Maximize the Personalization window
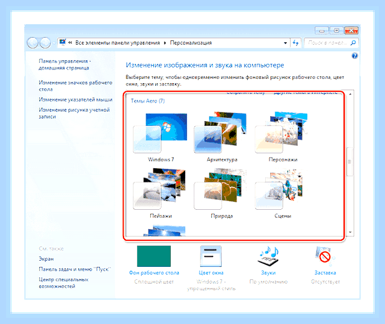This screenshot has width=385, height=324. point(337,30)
